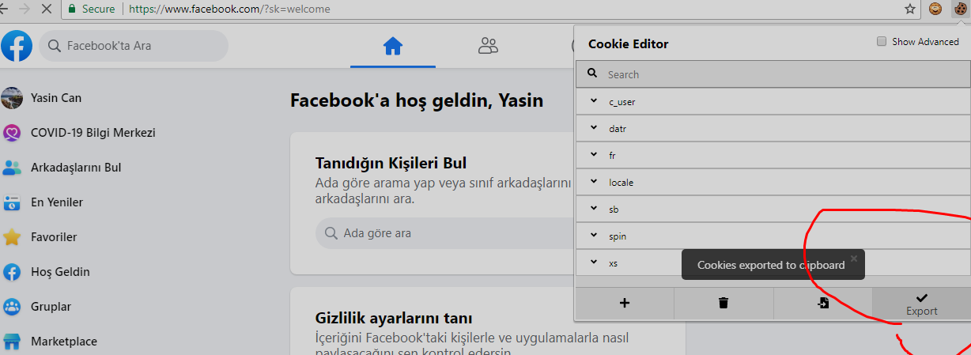Open the friends tab icon

point(488,46)
